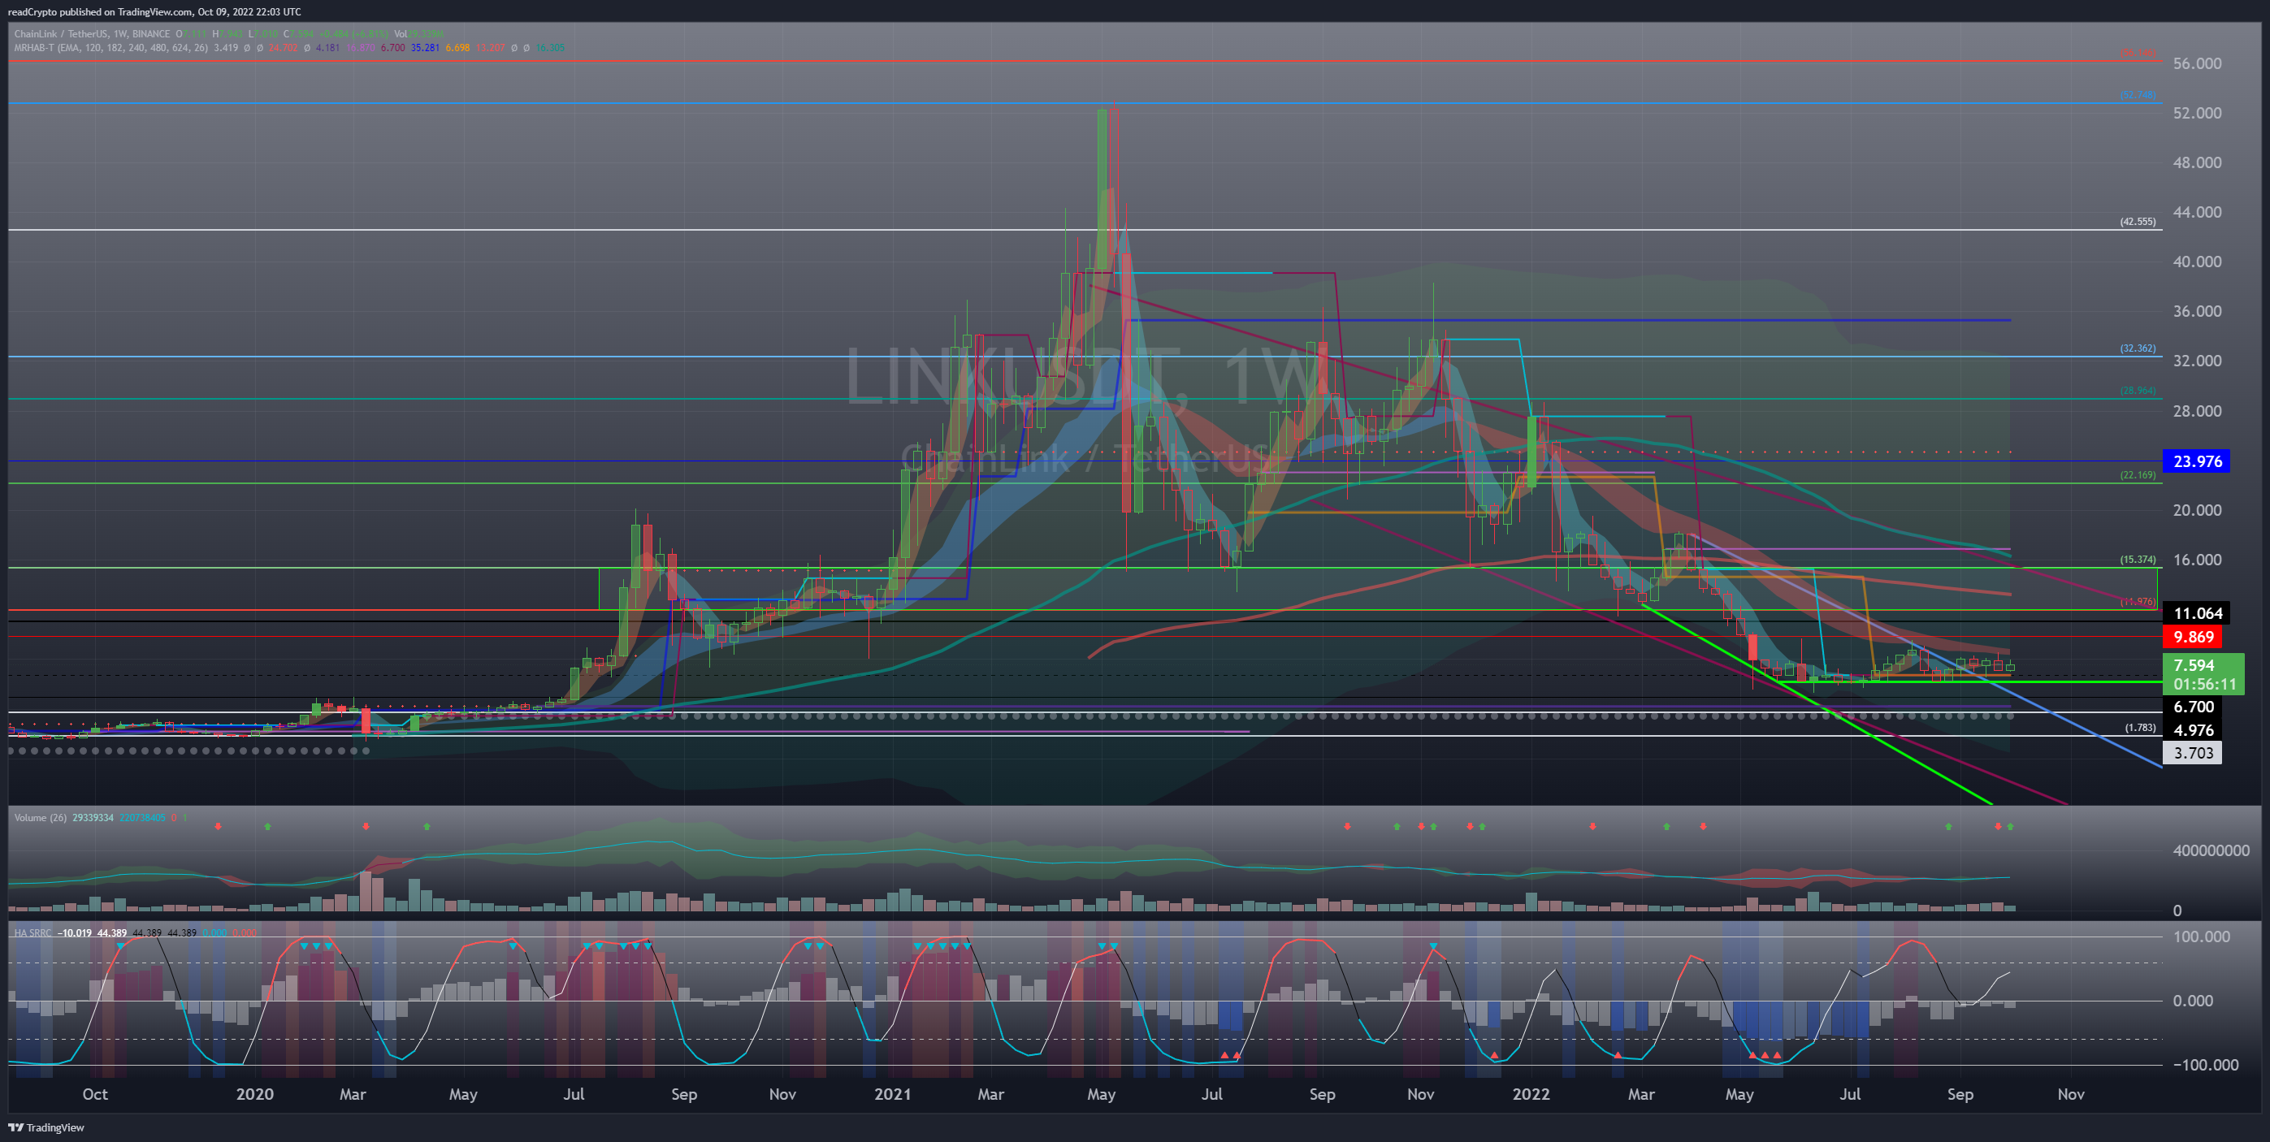Click the Vol 29.339M value in legend
The height and width of the screenshot is (1142, 2270).
(x=419, y=34)
